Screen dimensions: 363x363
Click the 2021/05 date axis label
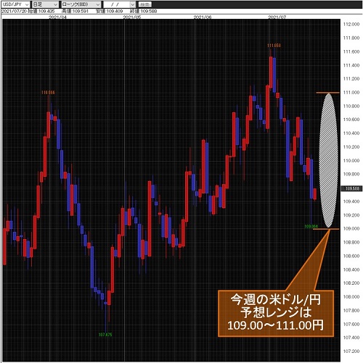click(x=132, y=17)
